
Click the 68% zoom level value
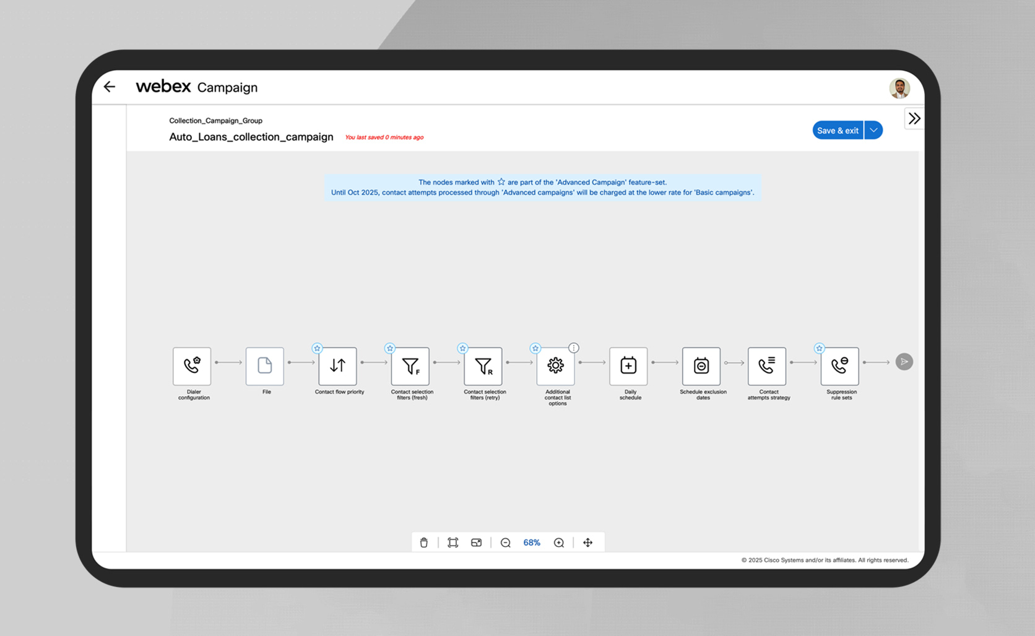532,543
